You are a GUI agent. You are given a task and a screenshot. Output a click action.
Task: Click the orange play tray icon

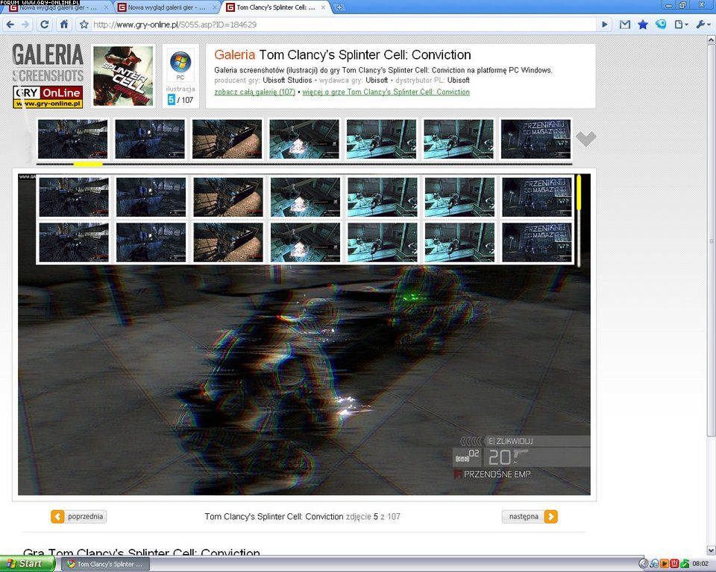[665, 564]
